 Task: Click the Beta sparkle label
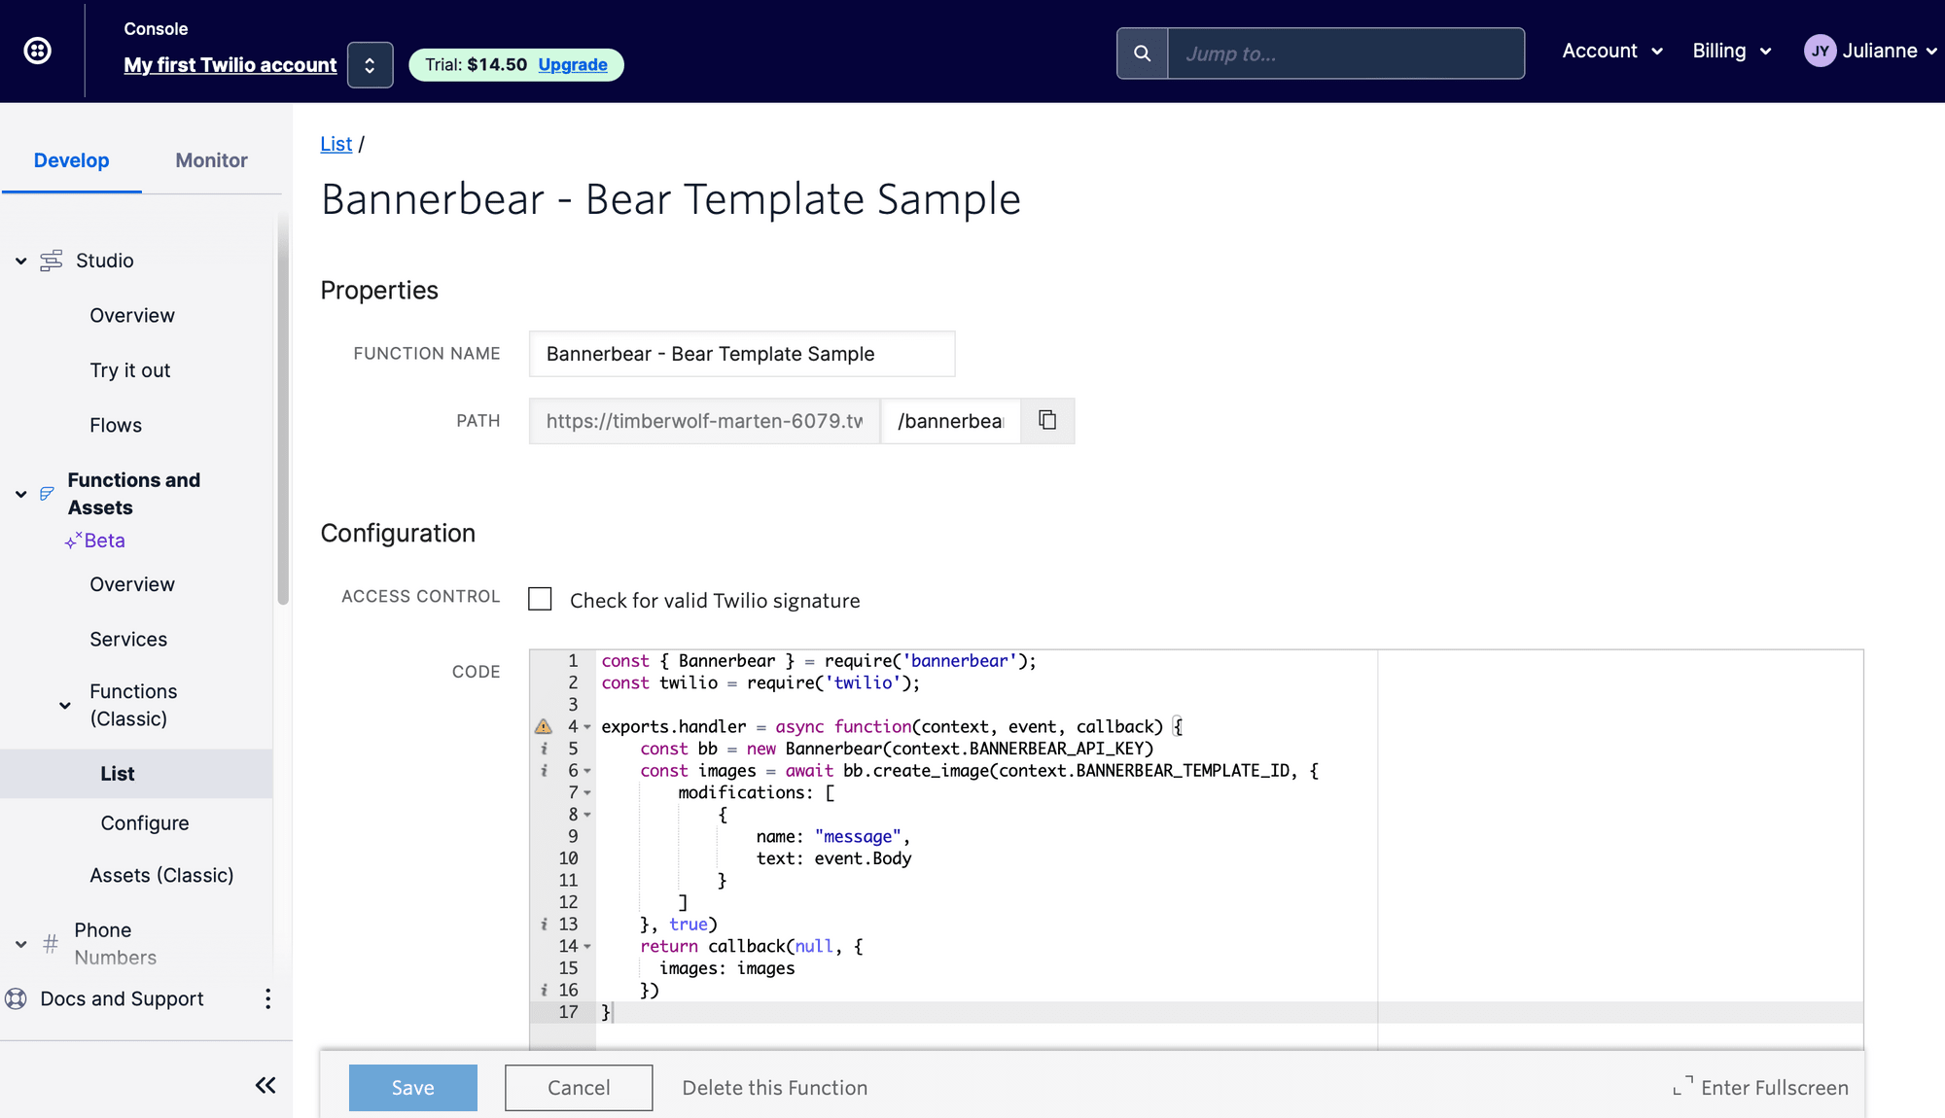pos(95,541)
